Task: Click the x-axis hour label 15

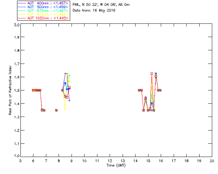Action: click(x=148, y=161)
